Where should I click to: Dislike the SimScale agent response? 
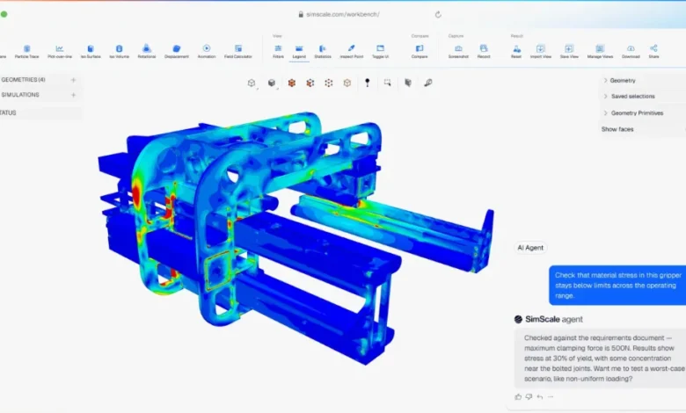pyautogui.click(x=529, y=397)
